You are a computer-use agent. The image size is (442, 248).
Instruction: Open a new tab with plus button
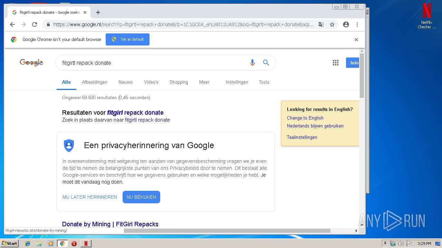tap(98, 12)
